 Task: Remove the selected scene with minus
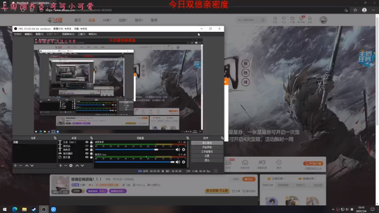coord(21,166)
